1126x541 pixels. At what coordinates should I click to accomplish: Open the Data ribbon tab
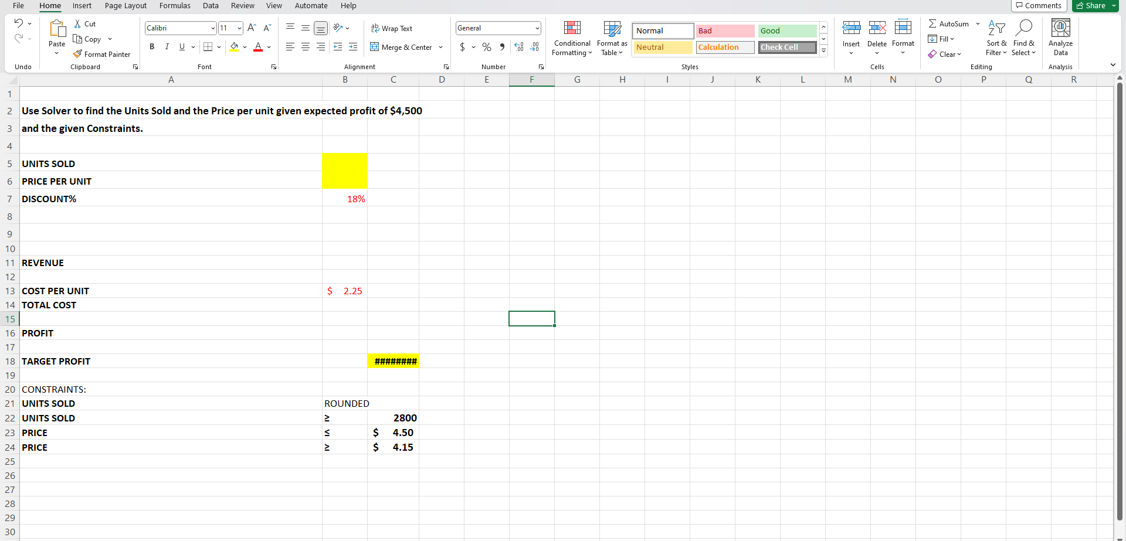211,6
